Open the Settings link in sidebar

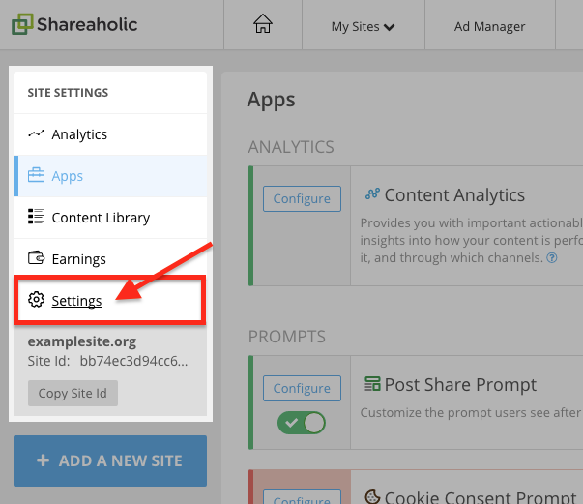76,301
